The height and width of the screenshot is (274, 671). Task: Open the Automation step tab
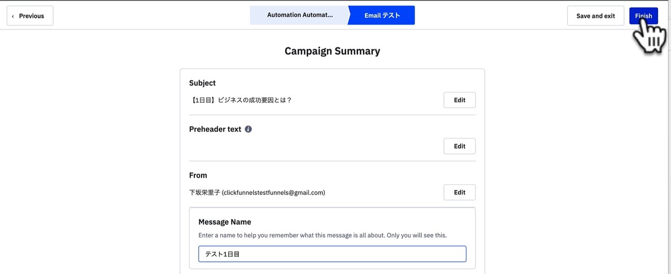(x=299, y=15)
